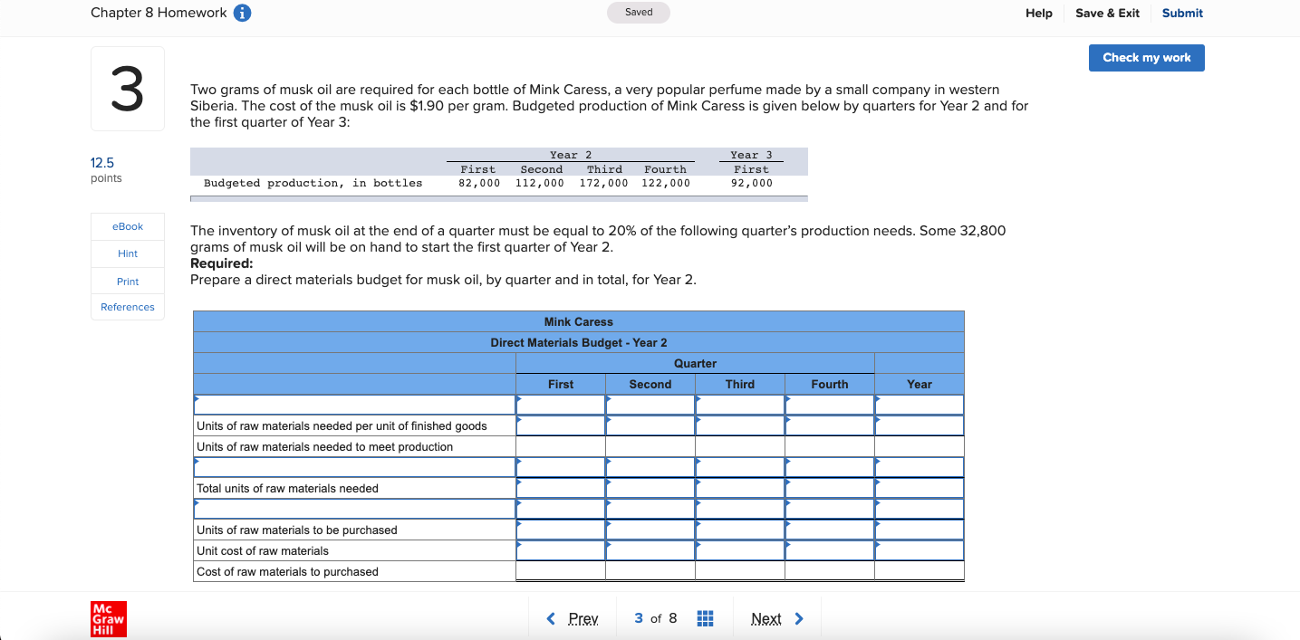Open the Second quarter dropdown for raw materials purchased
Viewport: 1300px width, 640px height.
[650, 530]
